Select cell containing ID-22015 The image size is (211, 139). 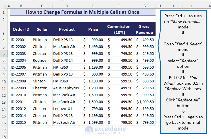pos(21,123)
